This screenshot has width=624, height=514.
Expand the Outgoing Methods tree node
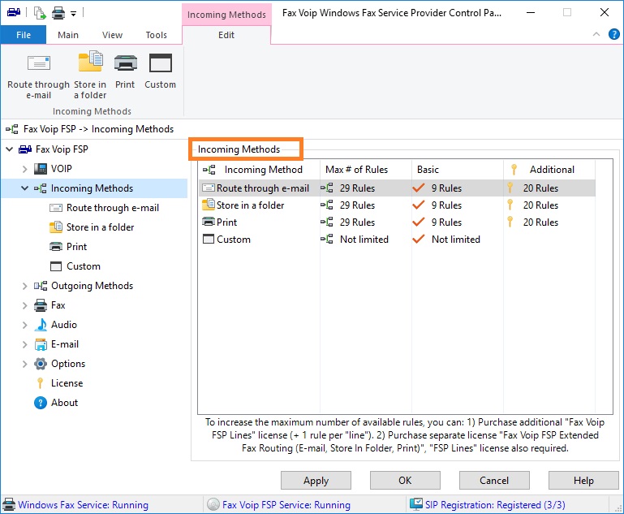pos(24,286)
